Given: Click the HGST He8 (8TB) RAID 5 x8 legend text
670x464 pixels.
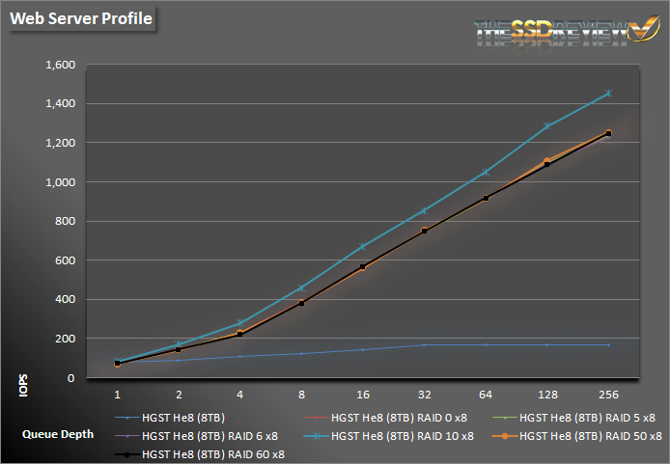Looking at the screenshot, I should (x=587, y=419).
